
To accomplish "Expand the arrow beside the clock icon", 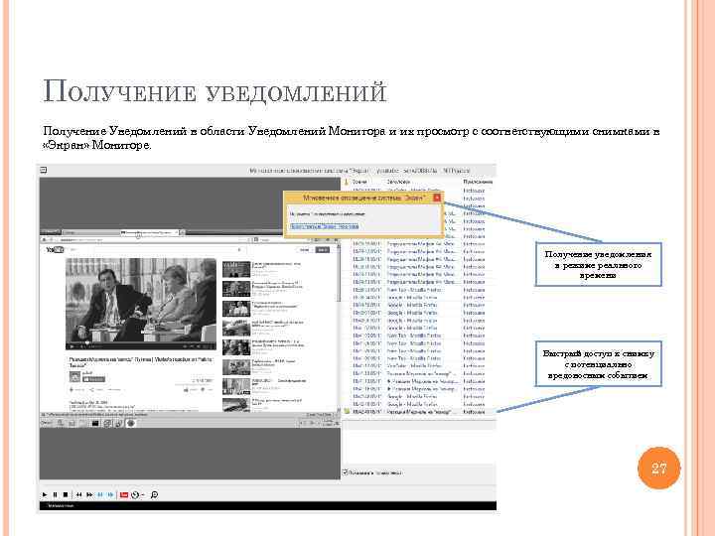I will tap(143, 495).
